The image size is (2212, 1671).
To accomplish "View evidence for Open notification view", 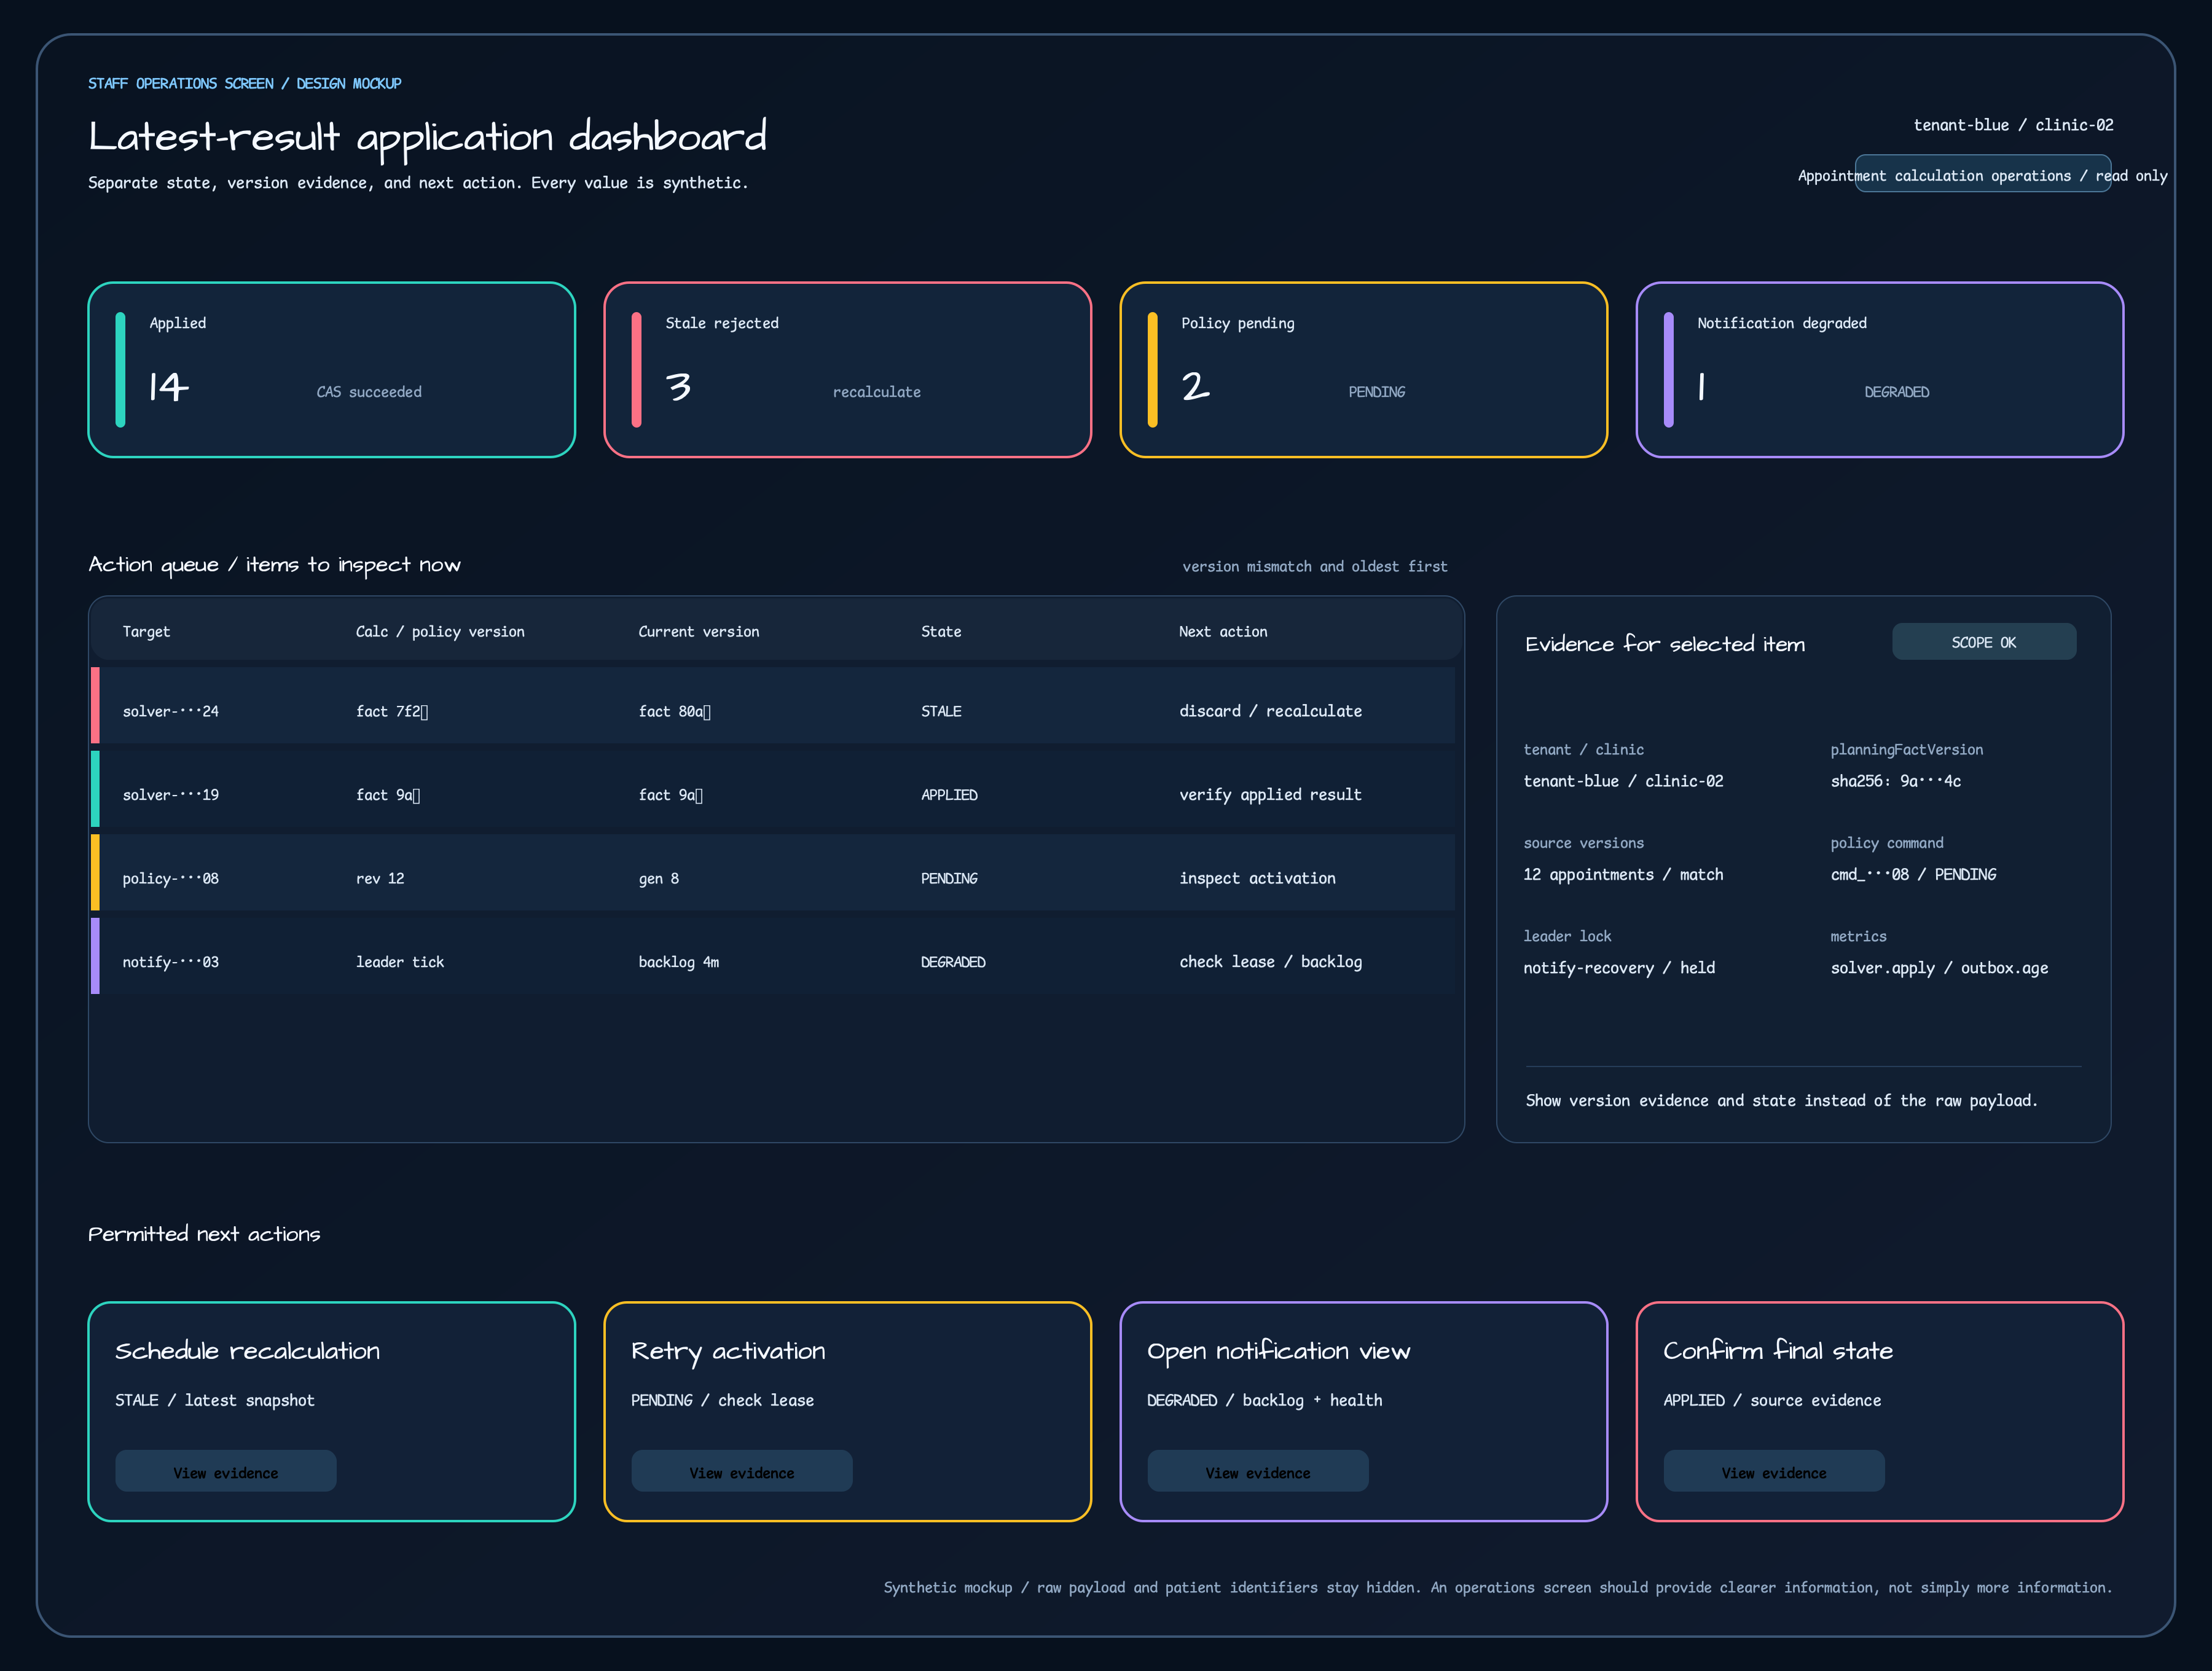I will click(1258, 1471).
